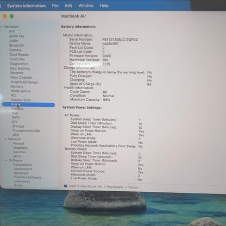Select Storage in the Hardware list
Screen dimensions: 226x226
tap(18, 126)
